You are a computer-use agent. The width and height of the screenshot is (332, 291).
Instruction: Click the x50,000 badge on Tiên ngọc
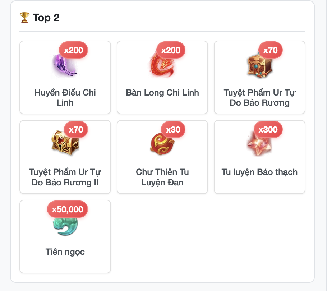pos(67,209)
